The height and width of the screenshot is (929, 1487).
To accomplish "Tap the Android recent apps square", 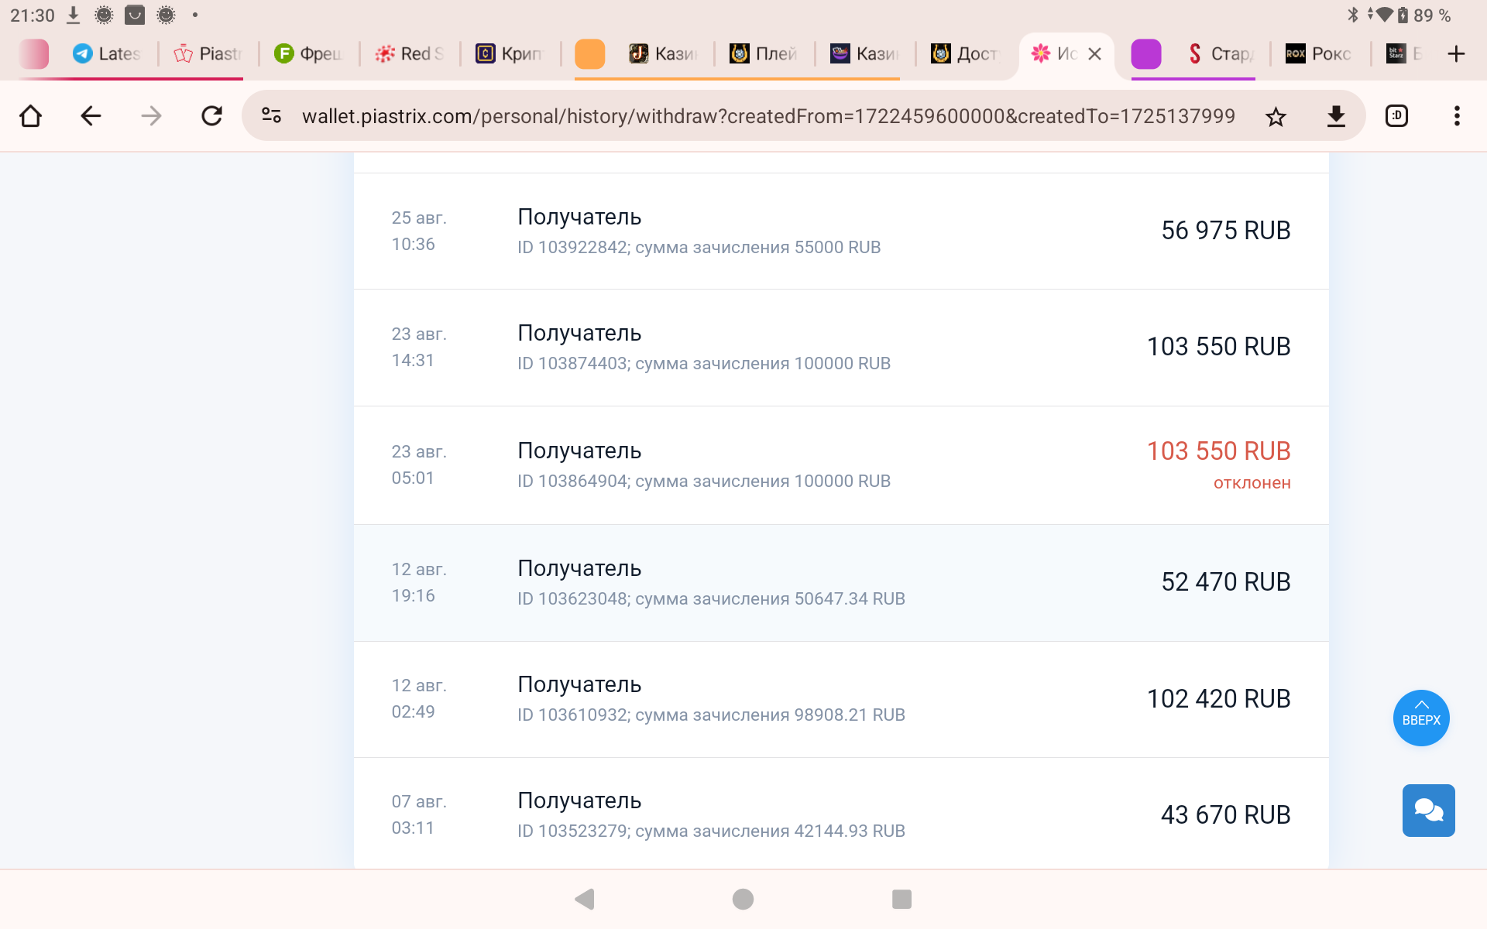I will pos(901,899).
